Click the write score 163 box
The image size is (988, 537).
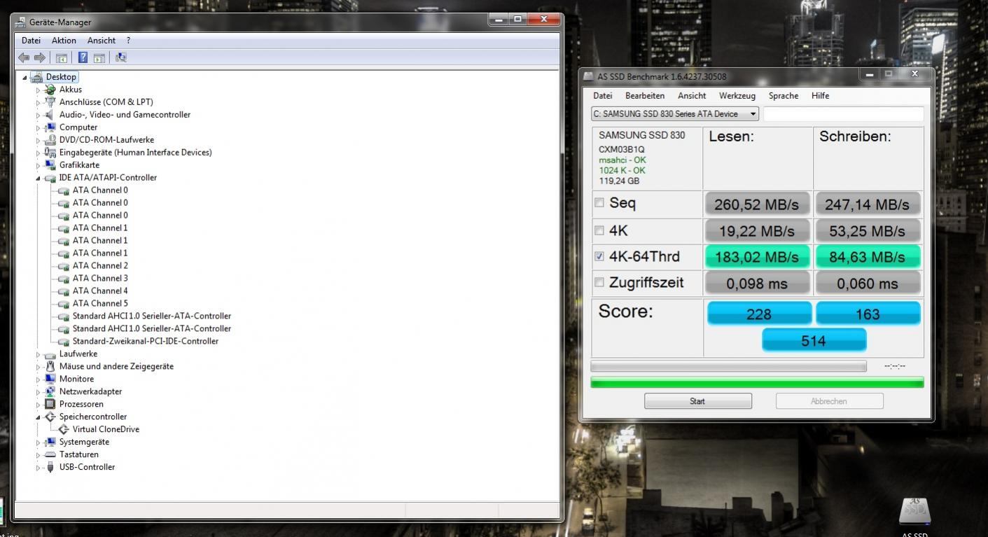[x=868, y=314]
